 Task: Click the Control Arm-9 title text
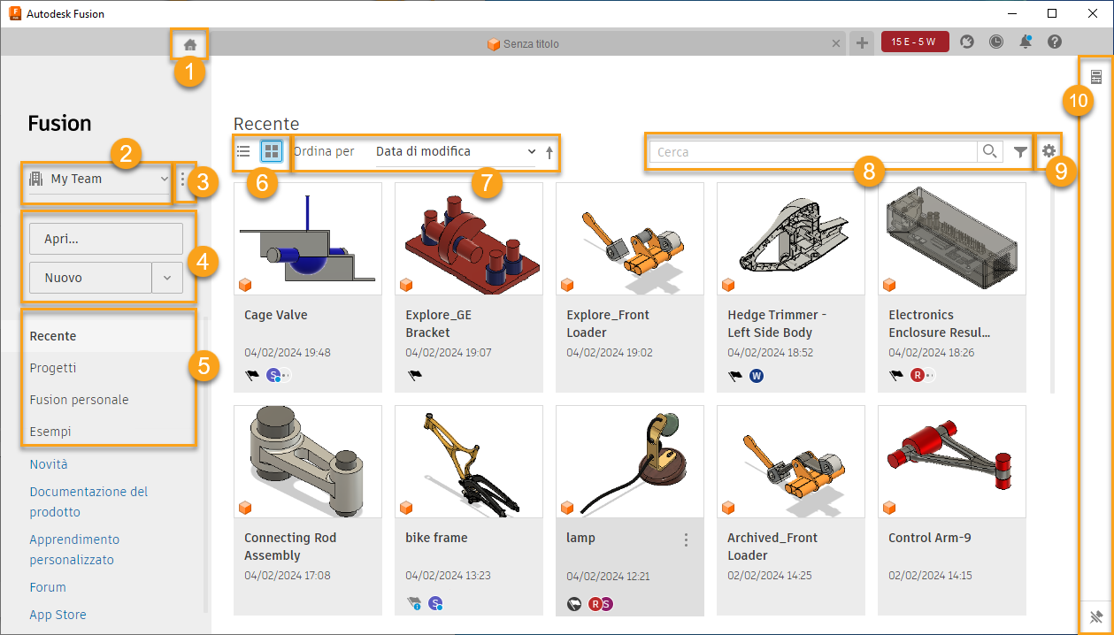point(930,538)
